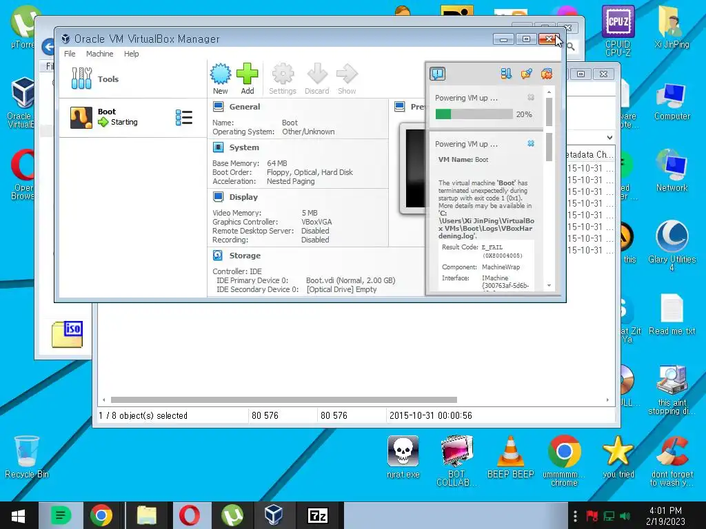Screen dimensions: 706x529
Task: Open the Recycle Bin
Action: [27, 457]
